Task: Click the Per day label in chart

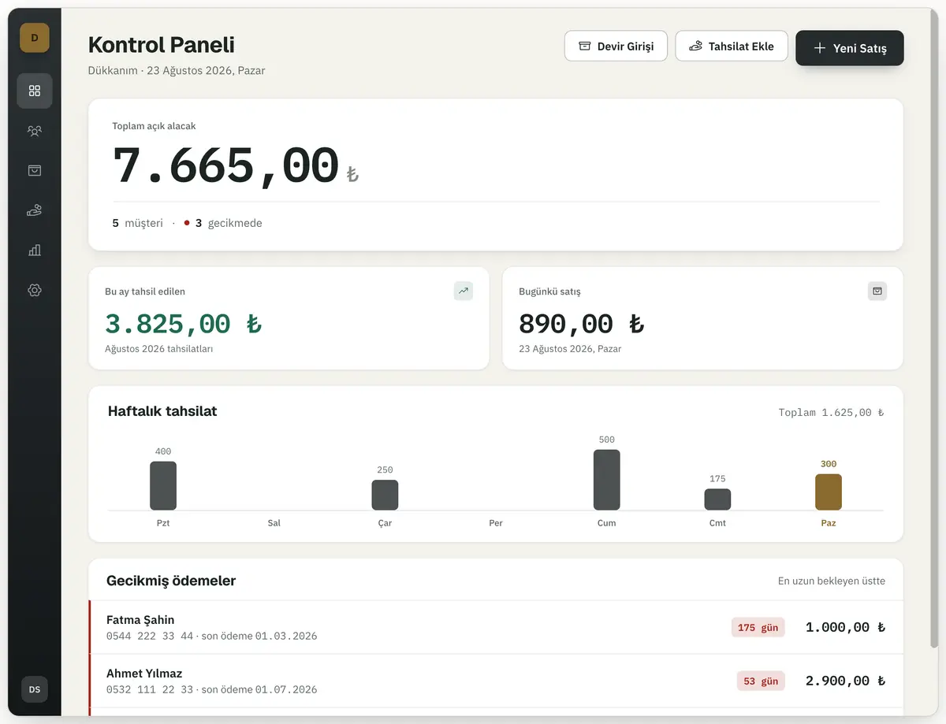Action: 496,523
